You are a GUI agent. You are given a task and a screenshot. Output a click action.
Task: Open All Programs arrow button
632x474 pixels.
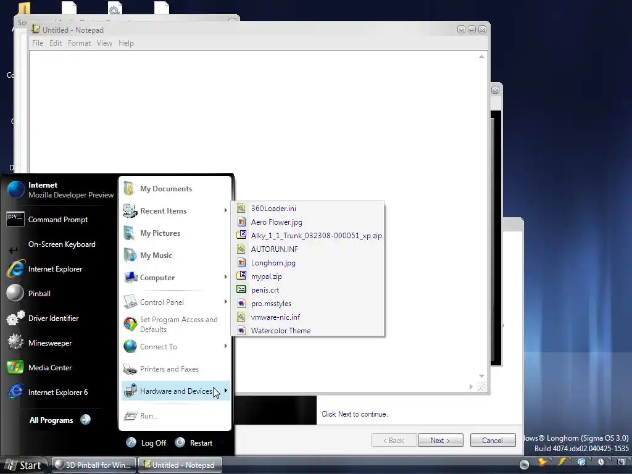click(85, 420)
